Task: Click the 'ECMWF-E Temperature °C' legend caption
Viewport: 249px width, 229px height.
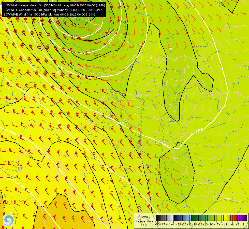Action: tap(144, 221)
